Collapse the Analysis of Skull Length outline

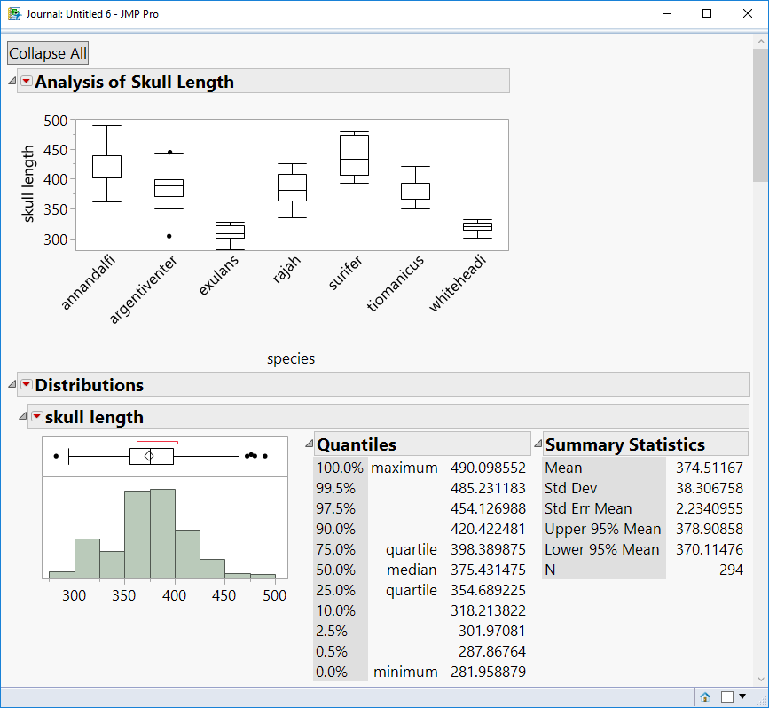coord(12,81)
